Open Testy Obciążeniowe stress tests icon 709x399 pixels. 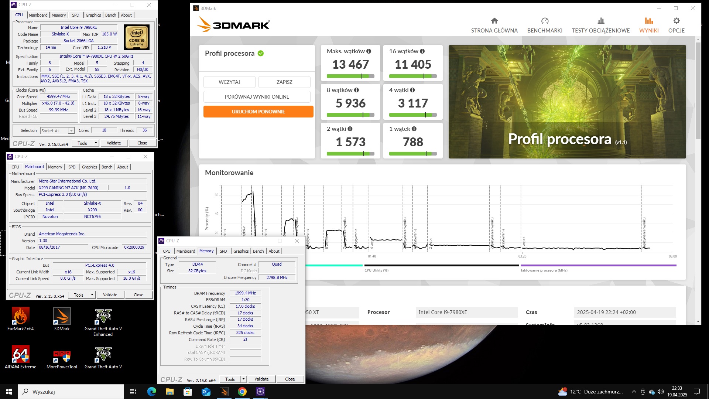tap(601, 21)
